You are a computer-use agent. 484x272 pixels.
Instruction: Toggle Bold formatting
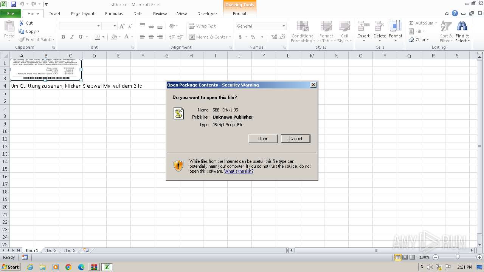click(x=63, y=37)
